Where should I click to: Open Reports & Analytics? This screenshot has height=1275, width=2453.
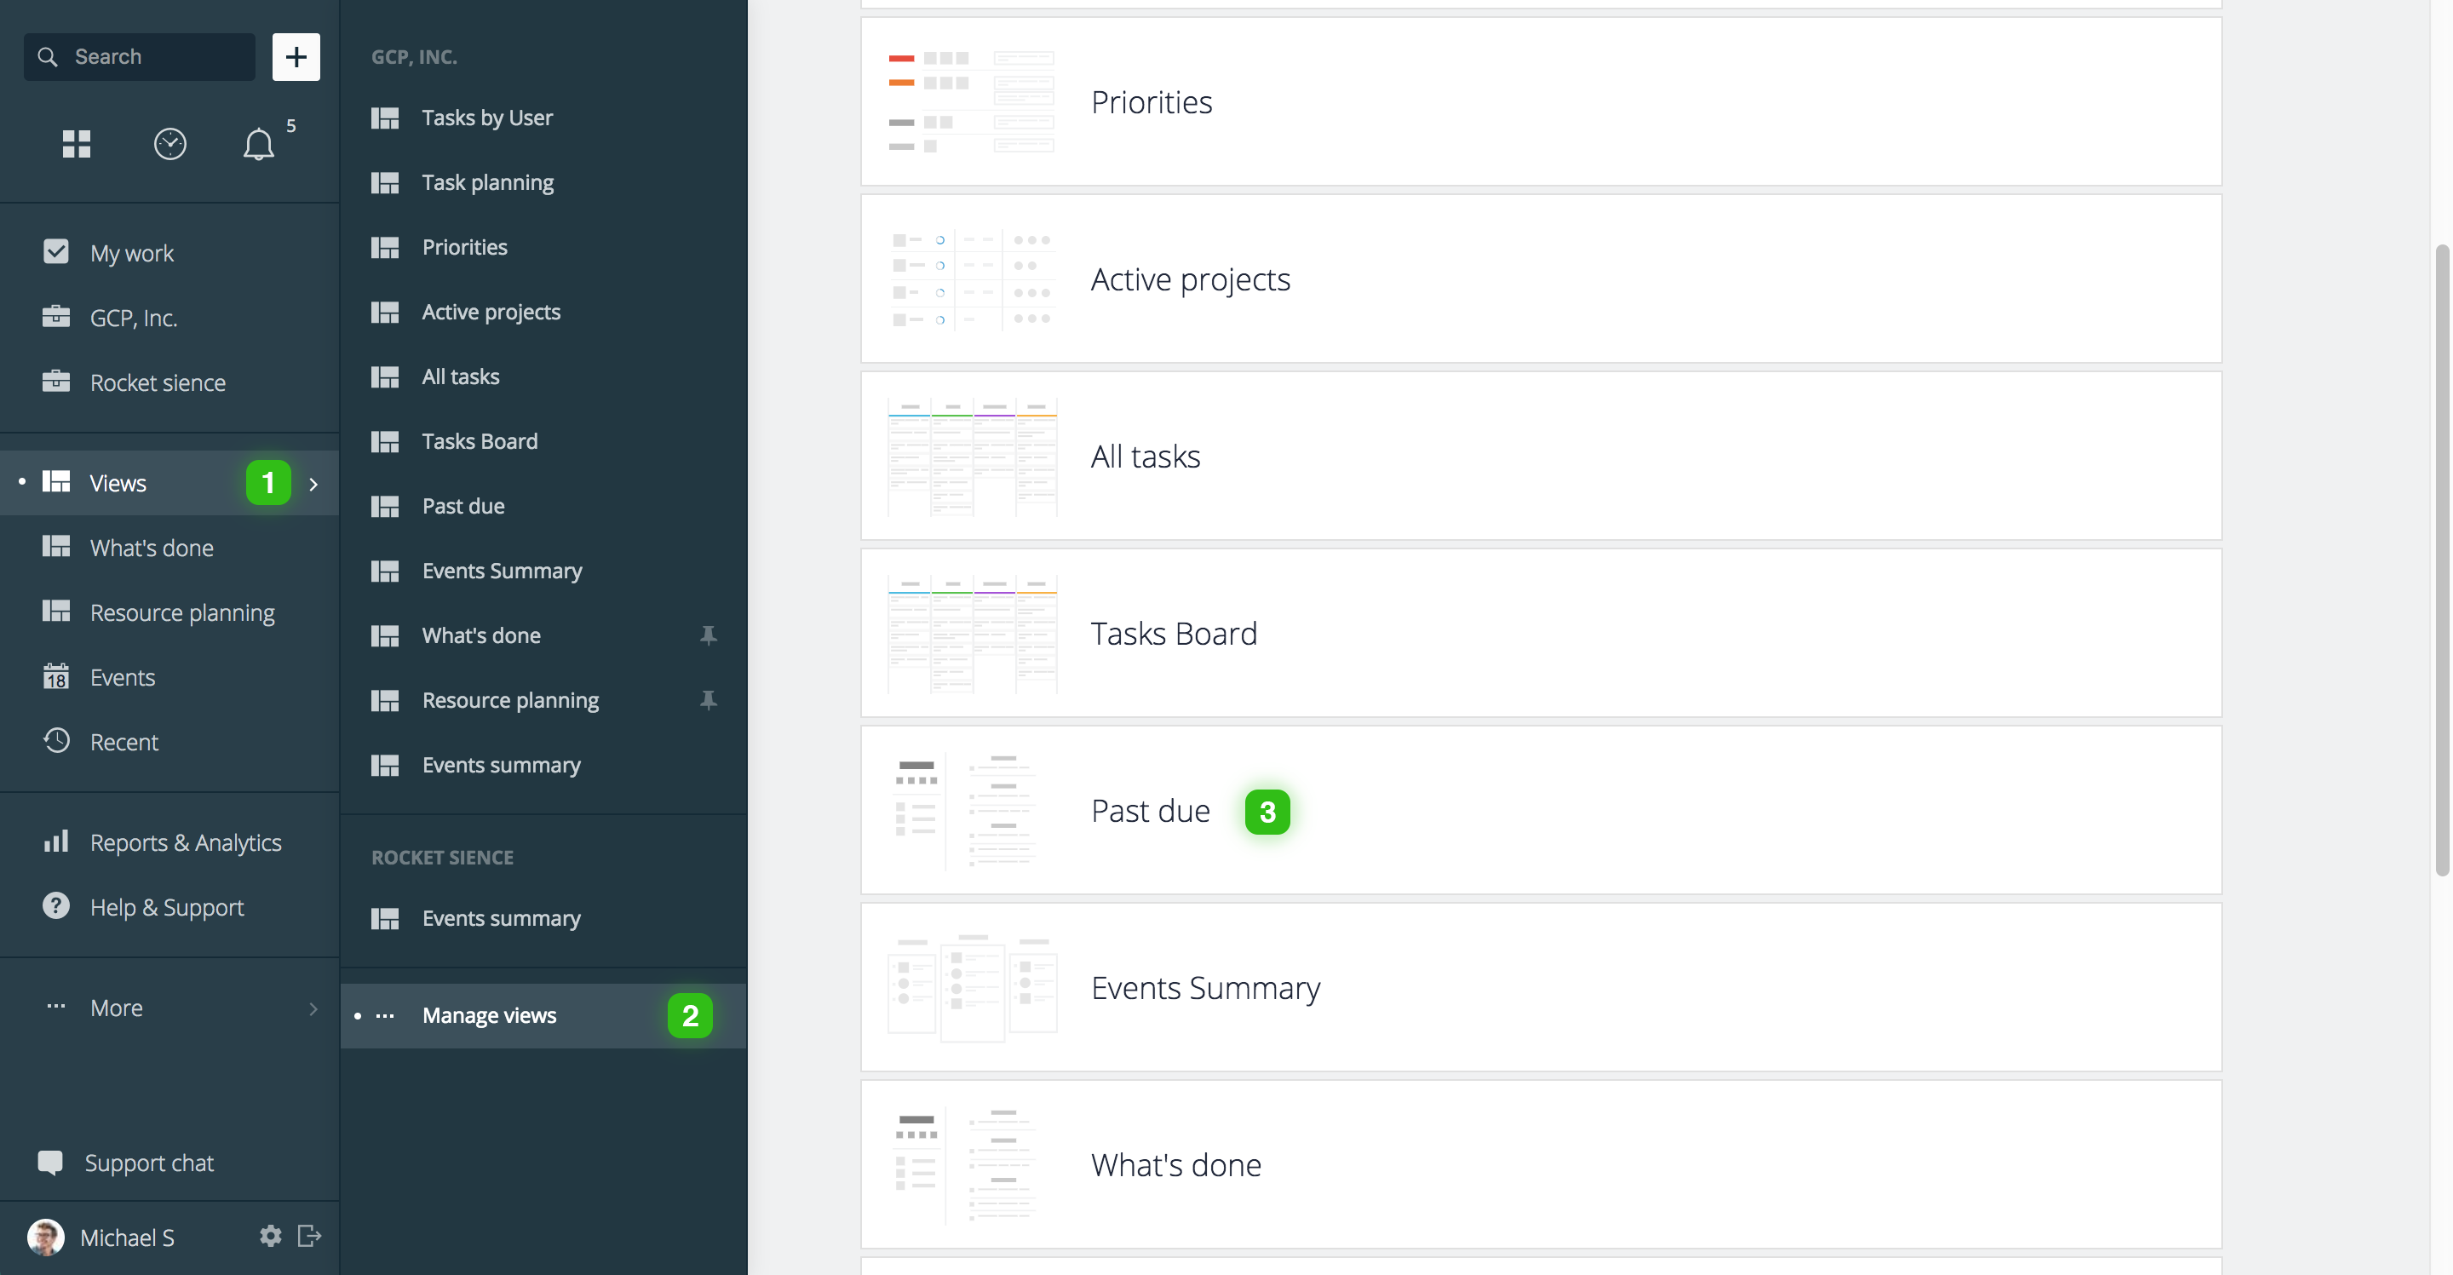point(169,842)
